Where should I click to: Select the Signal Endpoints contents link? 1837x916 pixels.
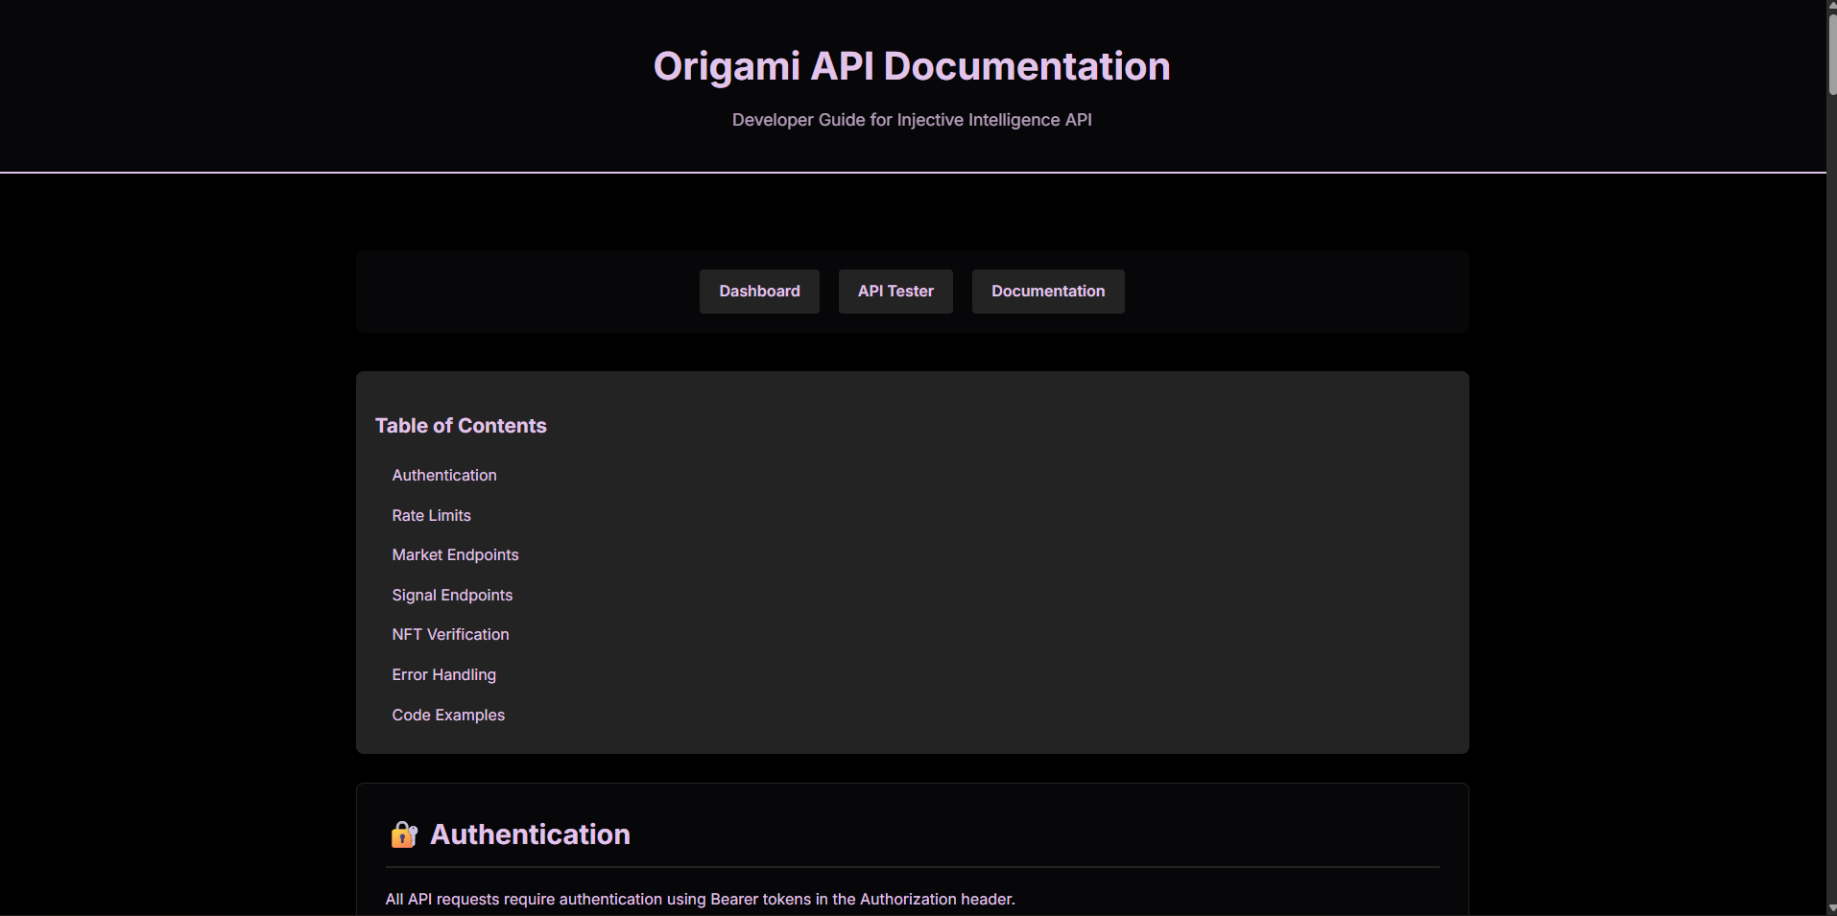(452, 596)
